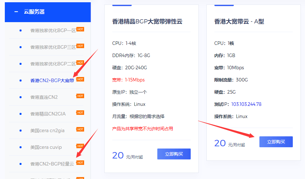Click the red 产品为共享带宽不允许时间占用 notice
The width and height of the screenshot is (305, 179).
point(143,129)
